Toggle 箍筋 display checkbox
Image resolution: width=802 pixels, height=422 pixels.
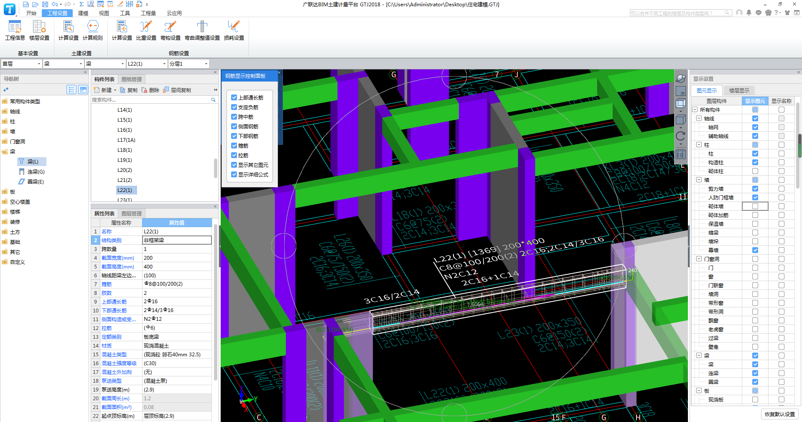(x=234, y=146)
